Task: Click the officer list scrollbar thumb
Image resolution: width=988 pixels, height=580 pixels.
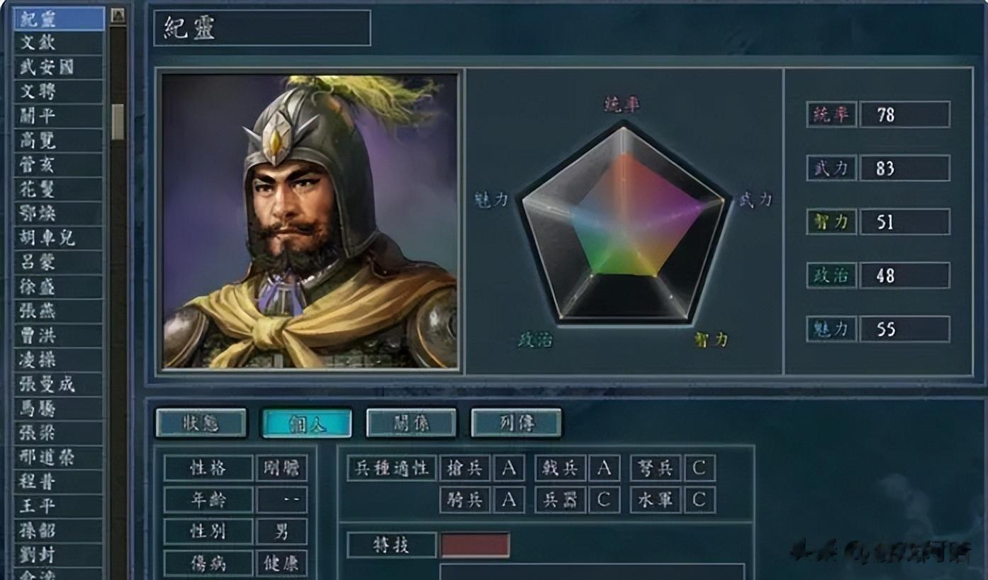Action: pos(118,122)
